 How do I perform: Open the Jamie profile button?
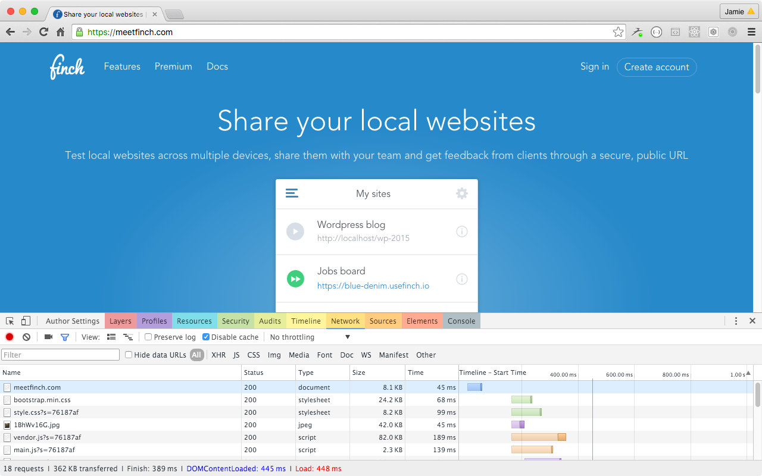pos(739,11)
